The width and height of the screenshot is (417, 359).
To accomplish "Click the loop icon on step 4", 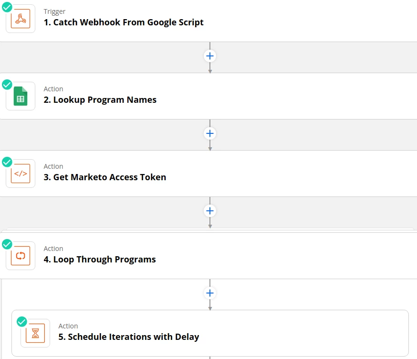I will 21,256.
